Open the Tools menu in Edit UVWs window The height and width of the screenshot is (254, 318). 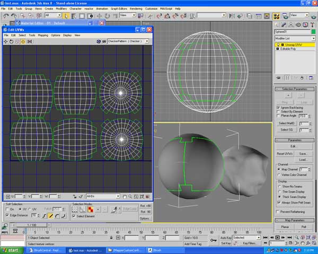32,35
